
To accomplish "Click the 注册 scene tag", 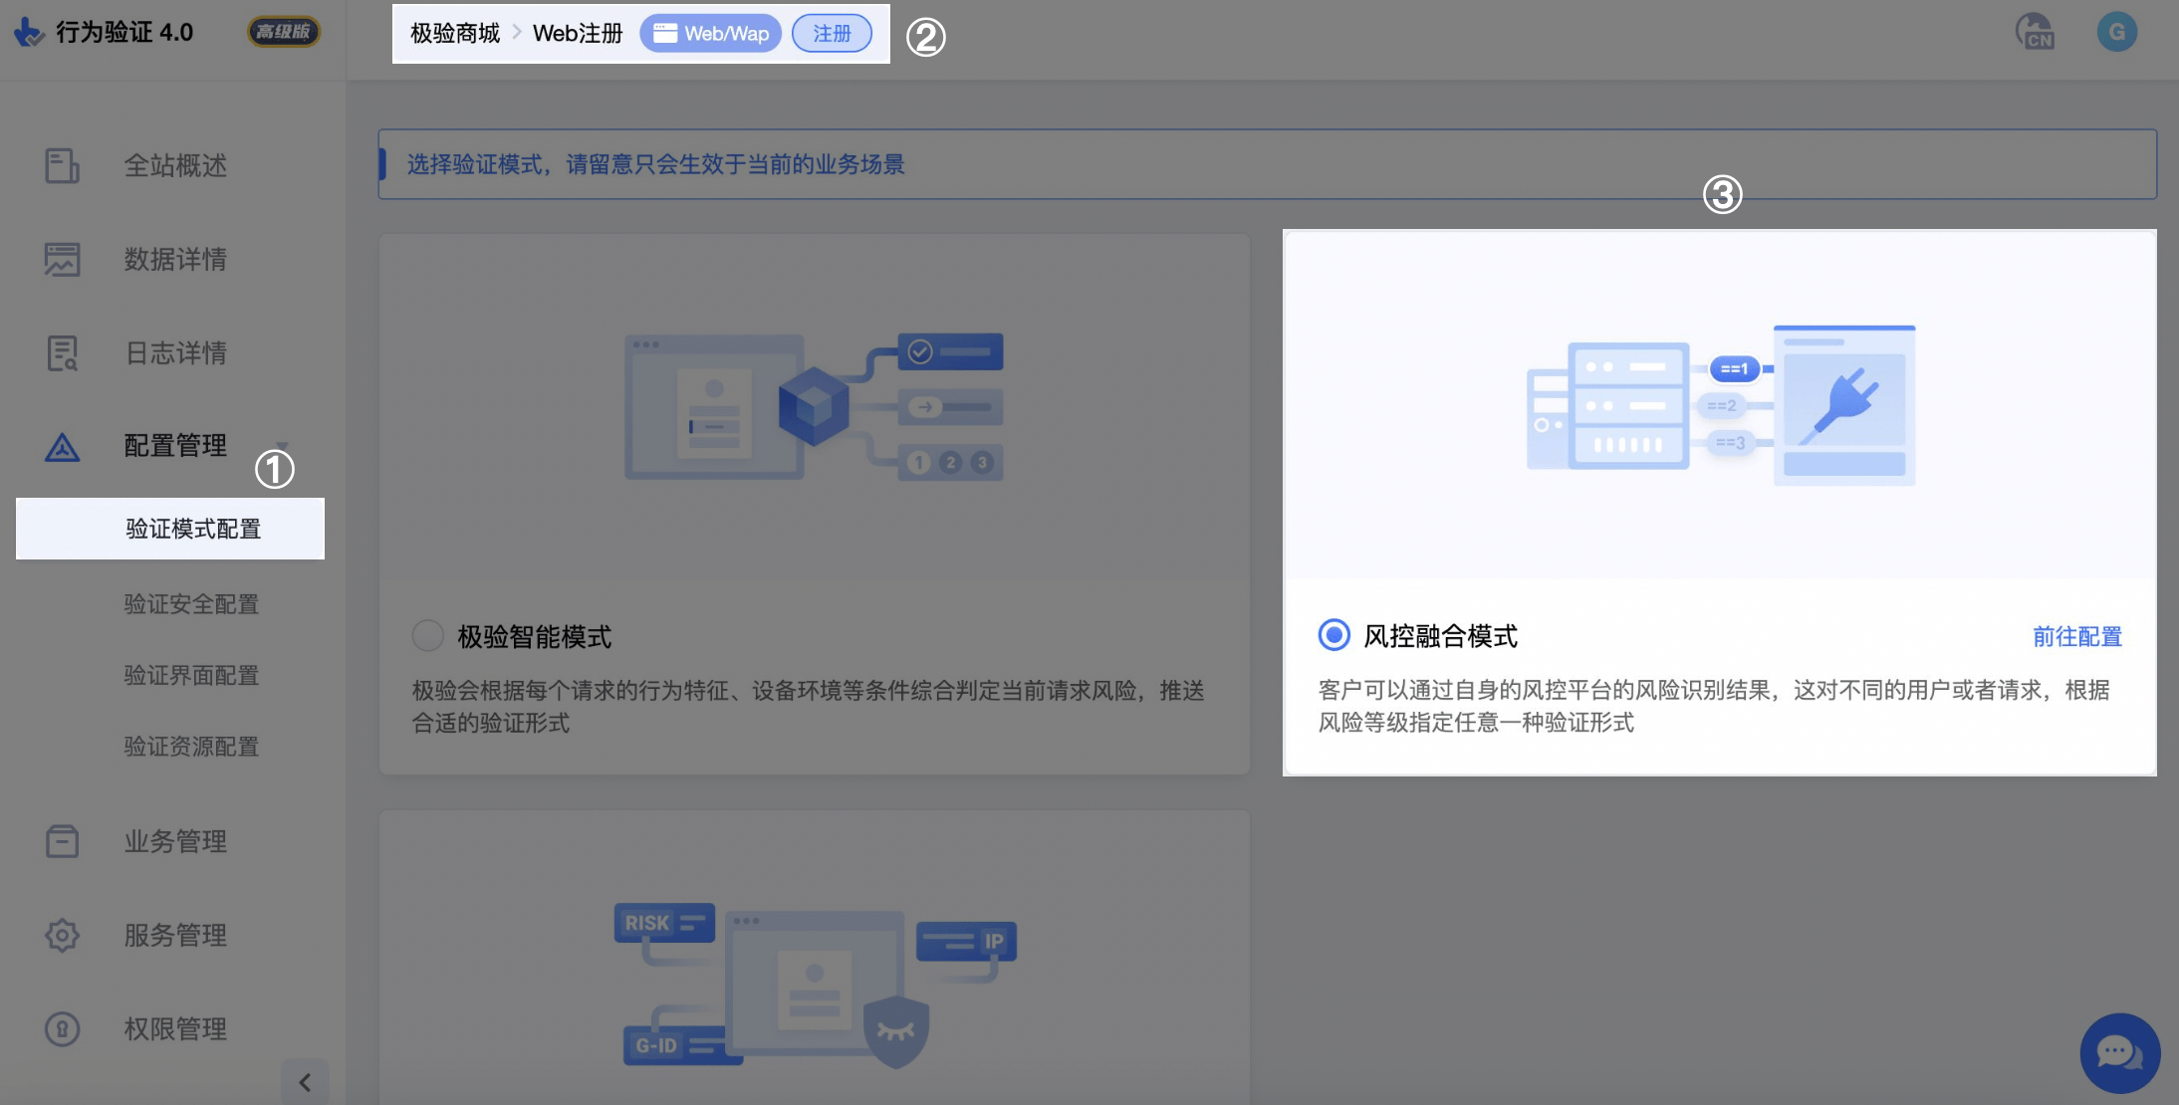I will click(x=832, y=33).
